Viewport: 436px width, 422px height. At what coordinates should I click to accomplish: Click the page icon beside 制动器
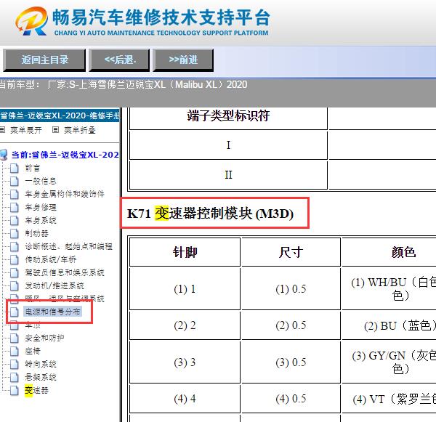point(15,234)
